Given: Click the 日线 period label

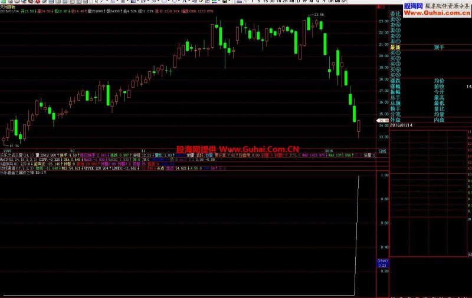Looking at the screenshot, I should tap(382, 151).
